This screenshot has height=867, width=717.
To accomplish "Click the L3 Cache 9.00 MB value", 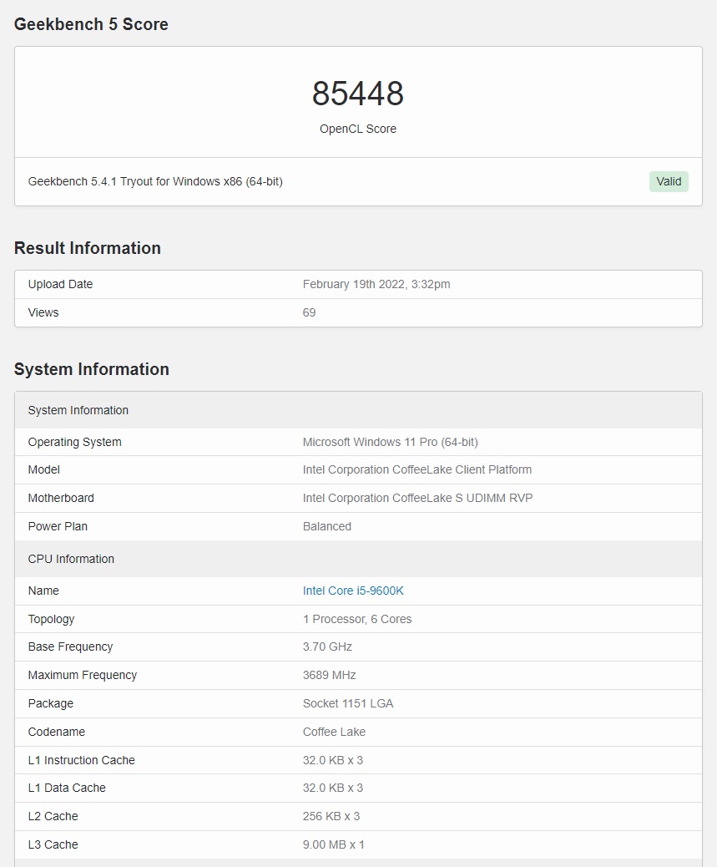I will (333, 844).
